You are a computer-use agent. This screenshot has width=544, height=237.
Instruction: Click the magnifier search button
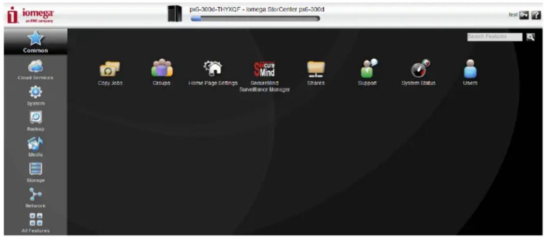coord(530,37)
